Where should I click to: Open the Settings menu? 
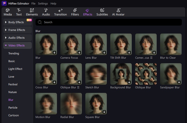click(x=43, y=4)
